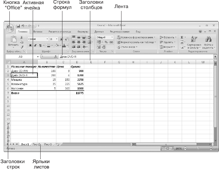Center cell text horizontally
Screen dimensions: 219x170
click(x=79, y=42)
